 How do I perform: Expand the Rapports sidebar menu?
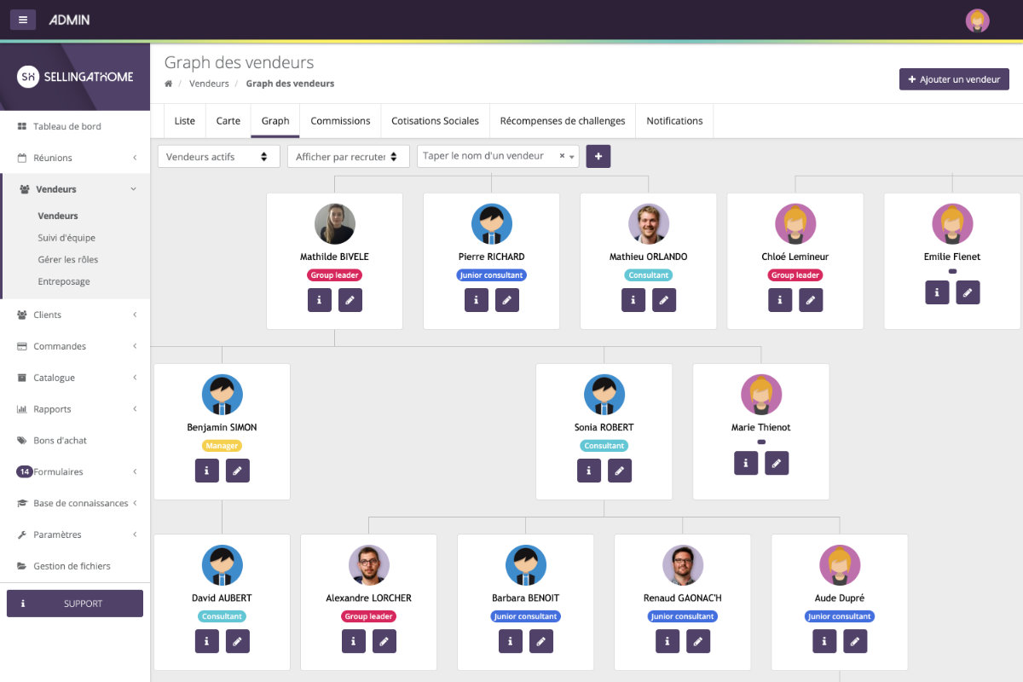tap(75, 409)
